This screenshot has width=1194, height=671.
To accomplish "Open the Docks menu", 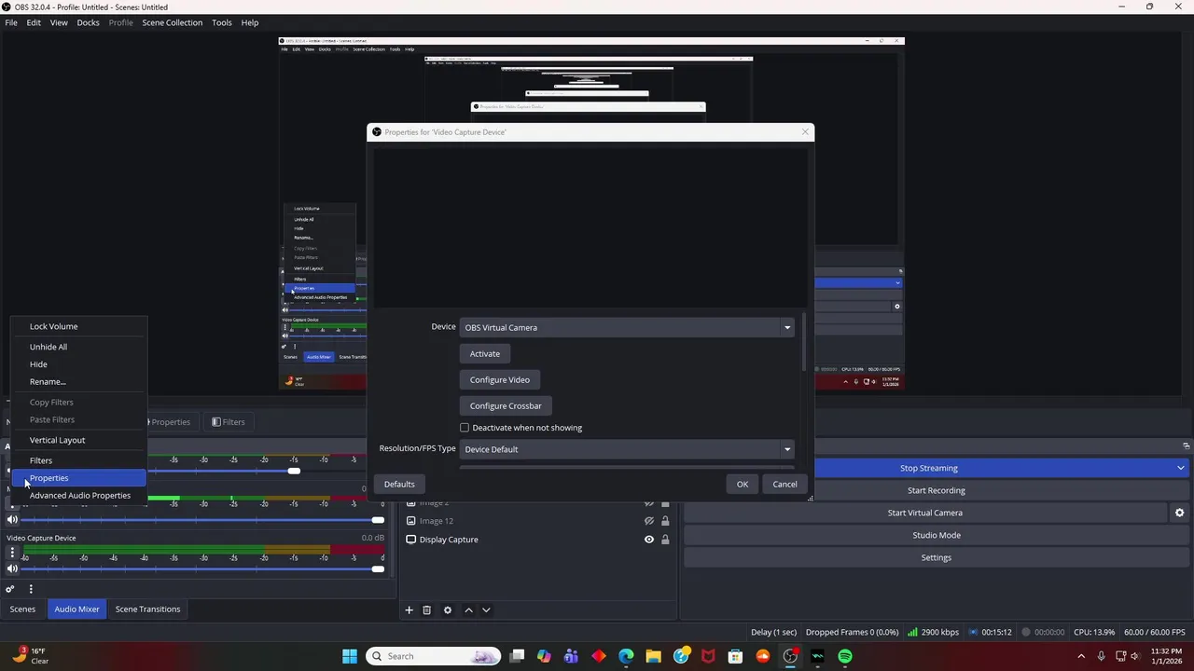I will coord(88,22).
